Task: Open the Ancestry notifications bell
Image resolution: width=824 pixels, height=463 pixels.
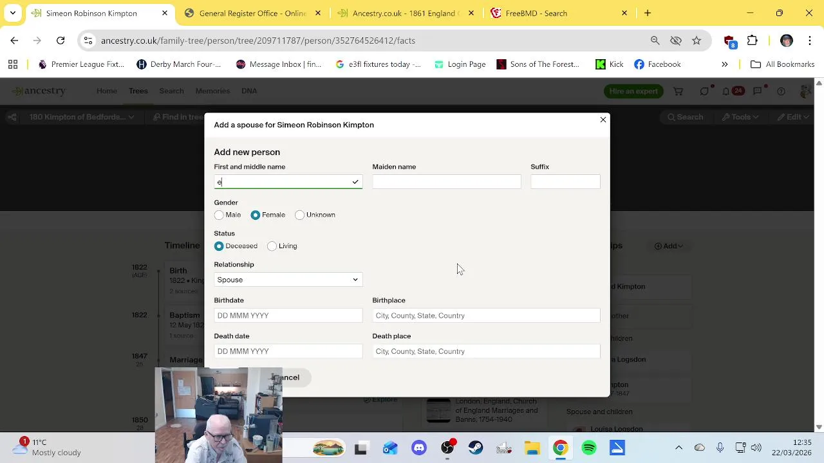Action: click(x=726, y=91)
